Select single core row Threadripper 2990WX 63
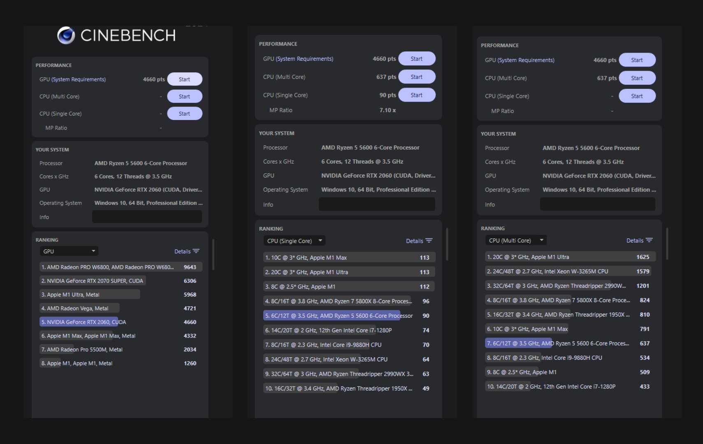Screen dimensions: 703x444 (349, 374)
